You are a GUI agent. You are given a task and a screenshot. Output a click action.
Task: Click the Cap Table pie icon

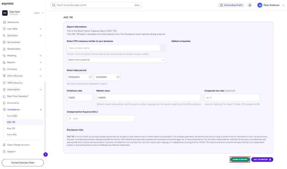pos(4,29)
